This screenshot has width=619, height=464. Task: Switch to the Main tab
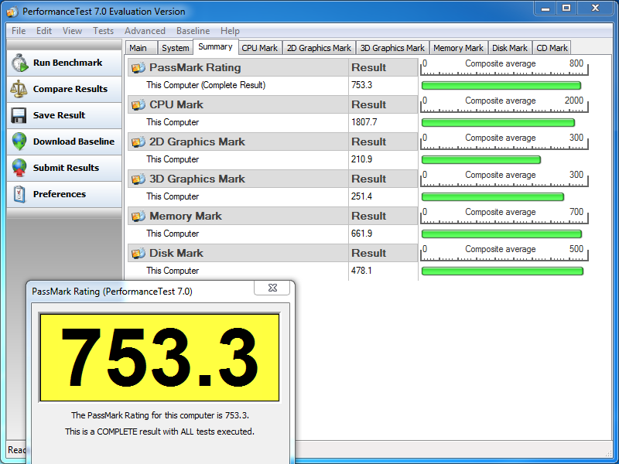[142, 48]
